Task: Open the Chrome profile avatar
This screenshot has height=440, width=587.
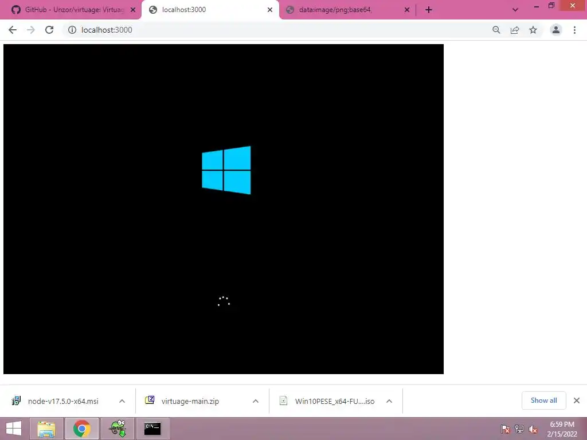Action: 556,30
